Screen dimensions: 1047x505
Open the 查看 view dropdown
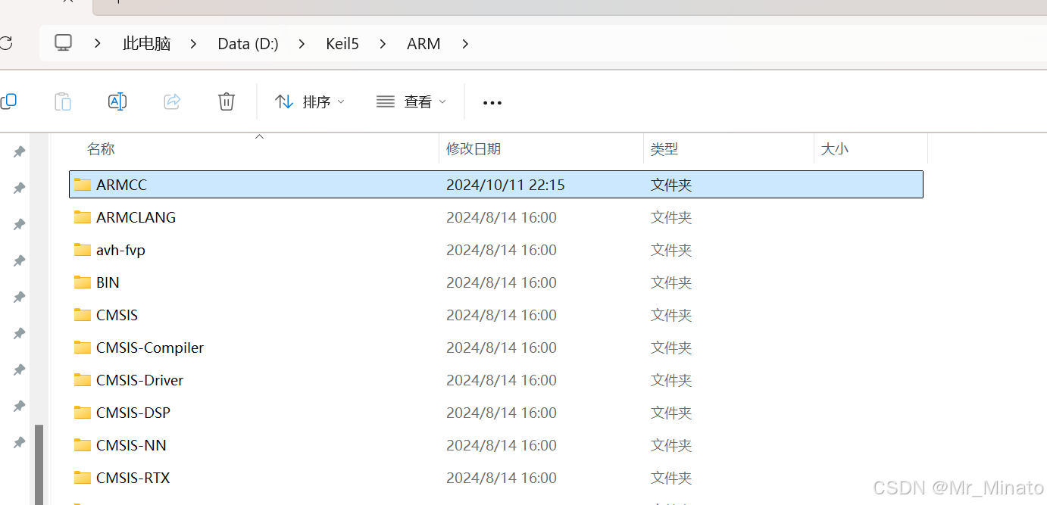click(410, 101)
